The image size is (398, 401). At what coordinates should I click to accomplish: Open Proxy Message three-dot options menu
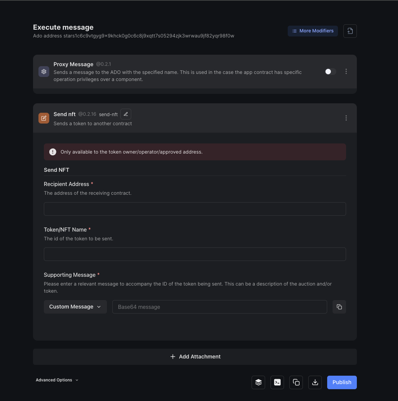[346, 72]
